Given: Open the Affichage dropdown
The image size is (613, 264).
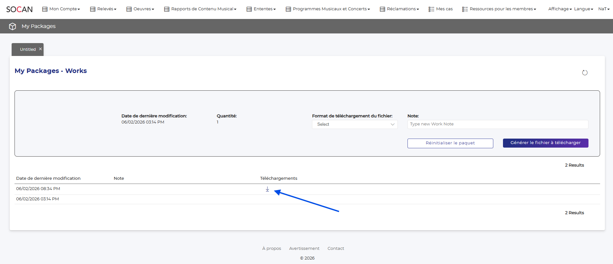Looking at the screenshot, I should pyautogui.click(x=560, y=9).
